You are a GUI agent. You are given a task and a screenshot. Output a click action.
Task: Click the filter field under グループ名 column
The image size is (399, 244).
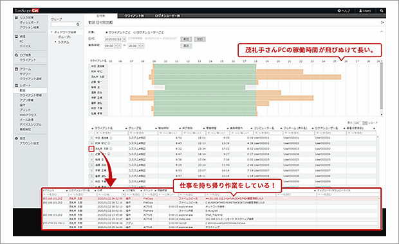(143, 133)
